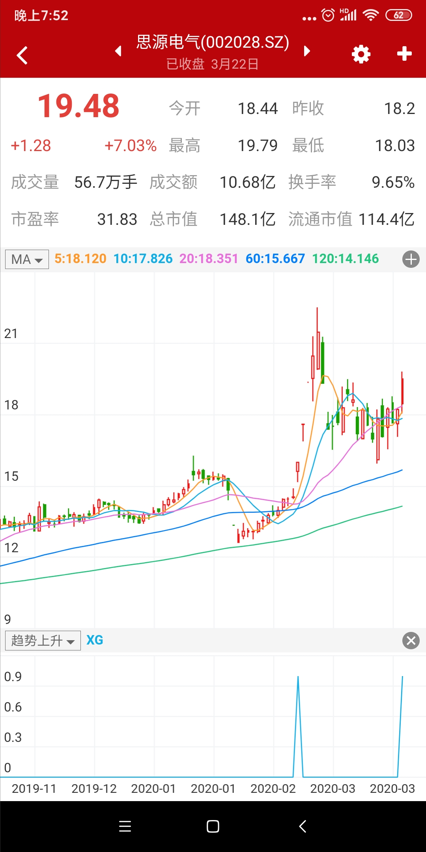This screenshot has height=852, width=426.
Task: Select the 120-day MA value label
Action: (x=345, y=259)
